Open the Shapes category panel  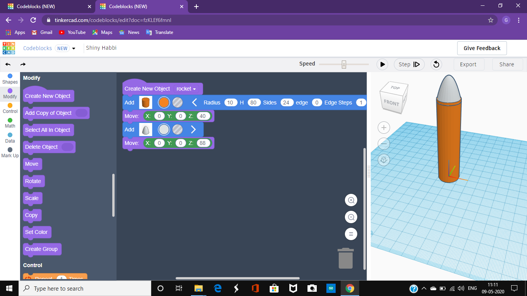click(10, 78)
